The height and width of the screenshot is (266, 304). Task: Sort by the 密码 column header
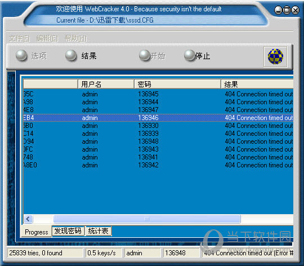(177, 84)
